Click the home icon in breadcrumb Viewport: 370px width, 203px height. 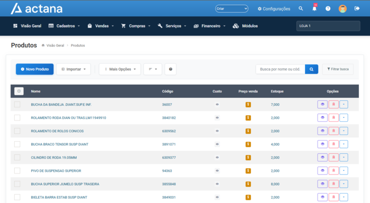(43, 45)
